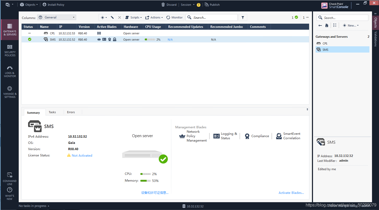This screenshot has height=210, width=379.
Task: Open the Logs & Monitor view
Action: [x=10, y=71]
